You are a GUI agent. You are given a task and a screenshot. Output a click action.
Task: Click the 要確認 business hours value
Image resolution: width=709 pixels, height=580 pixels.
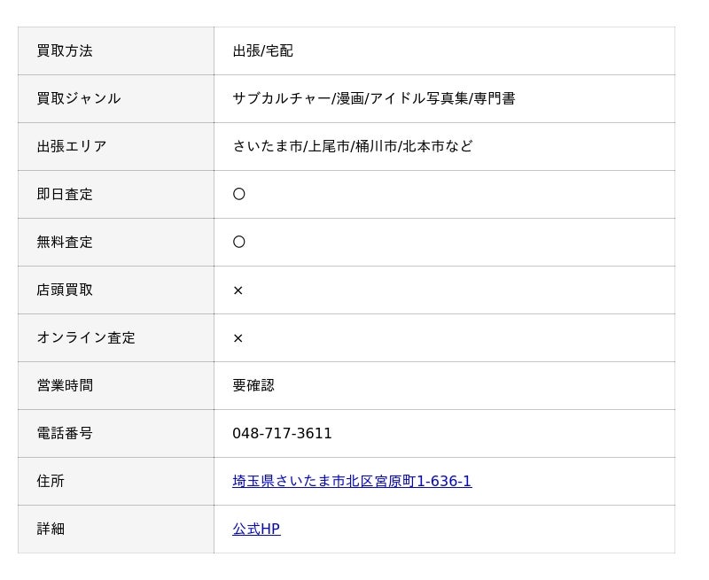point(253,385)
